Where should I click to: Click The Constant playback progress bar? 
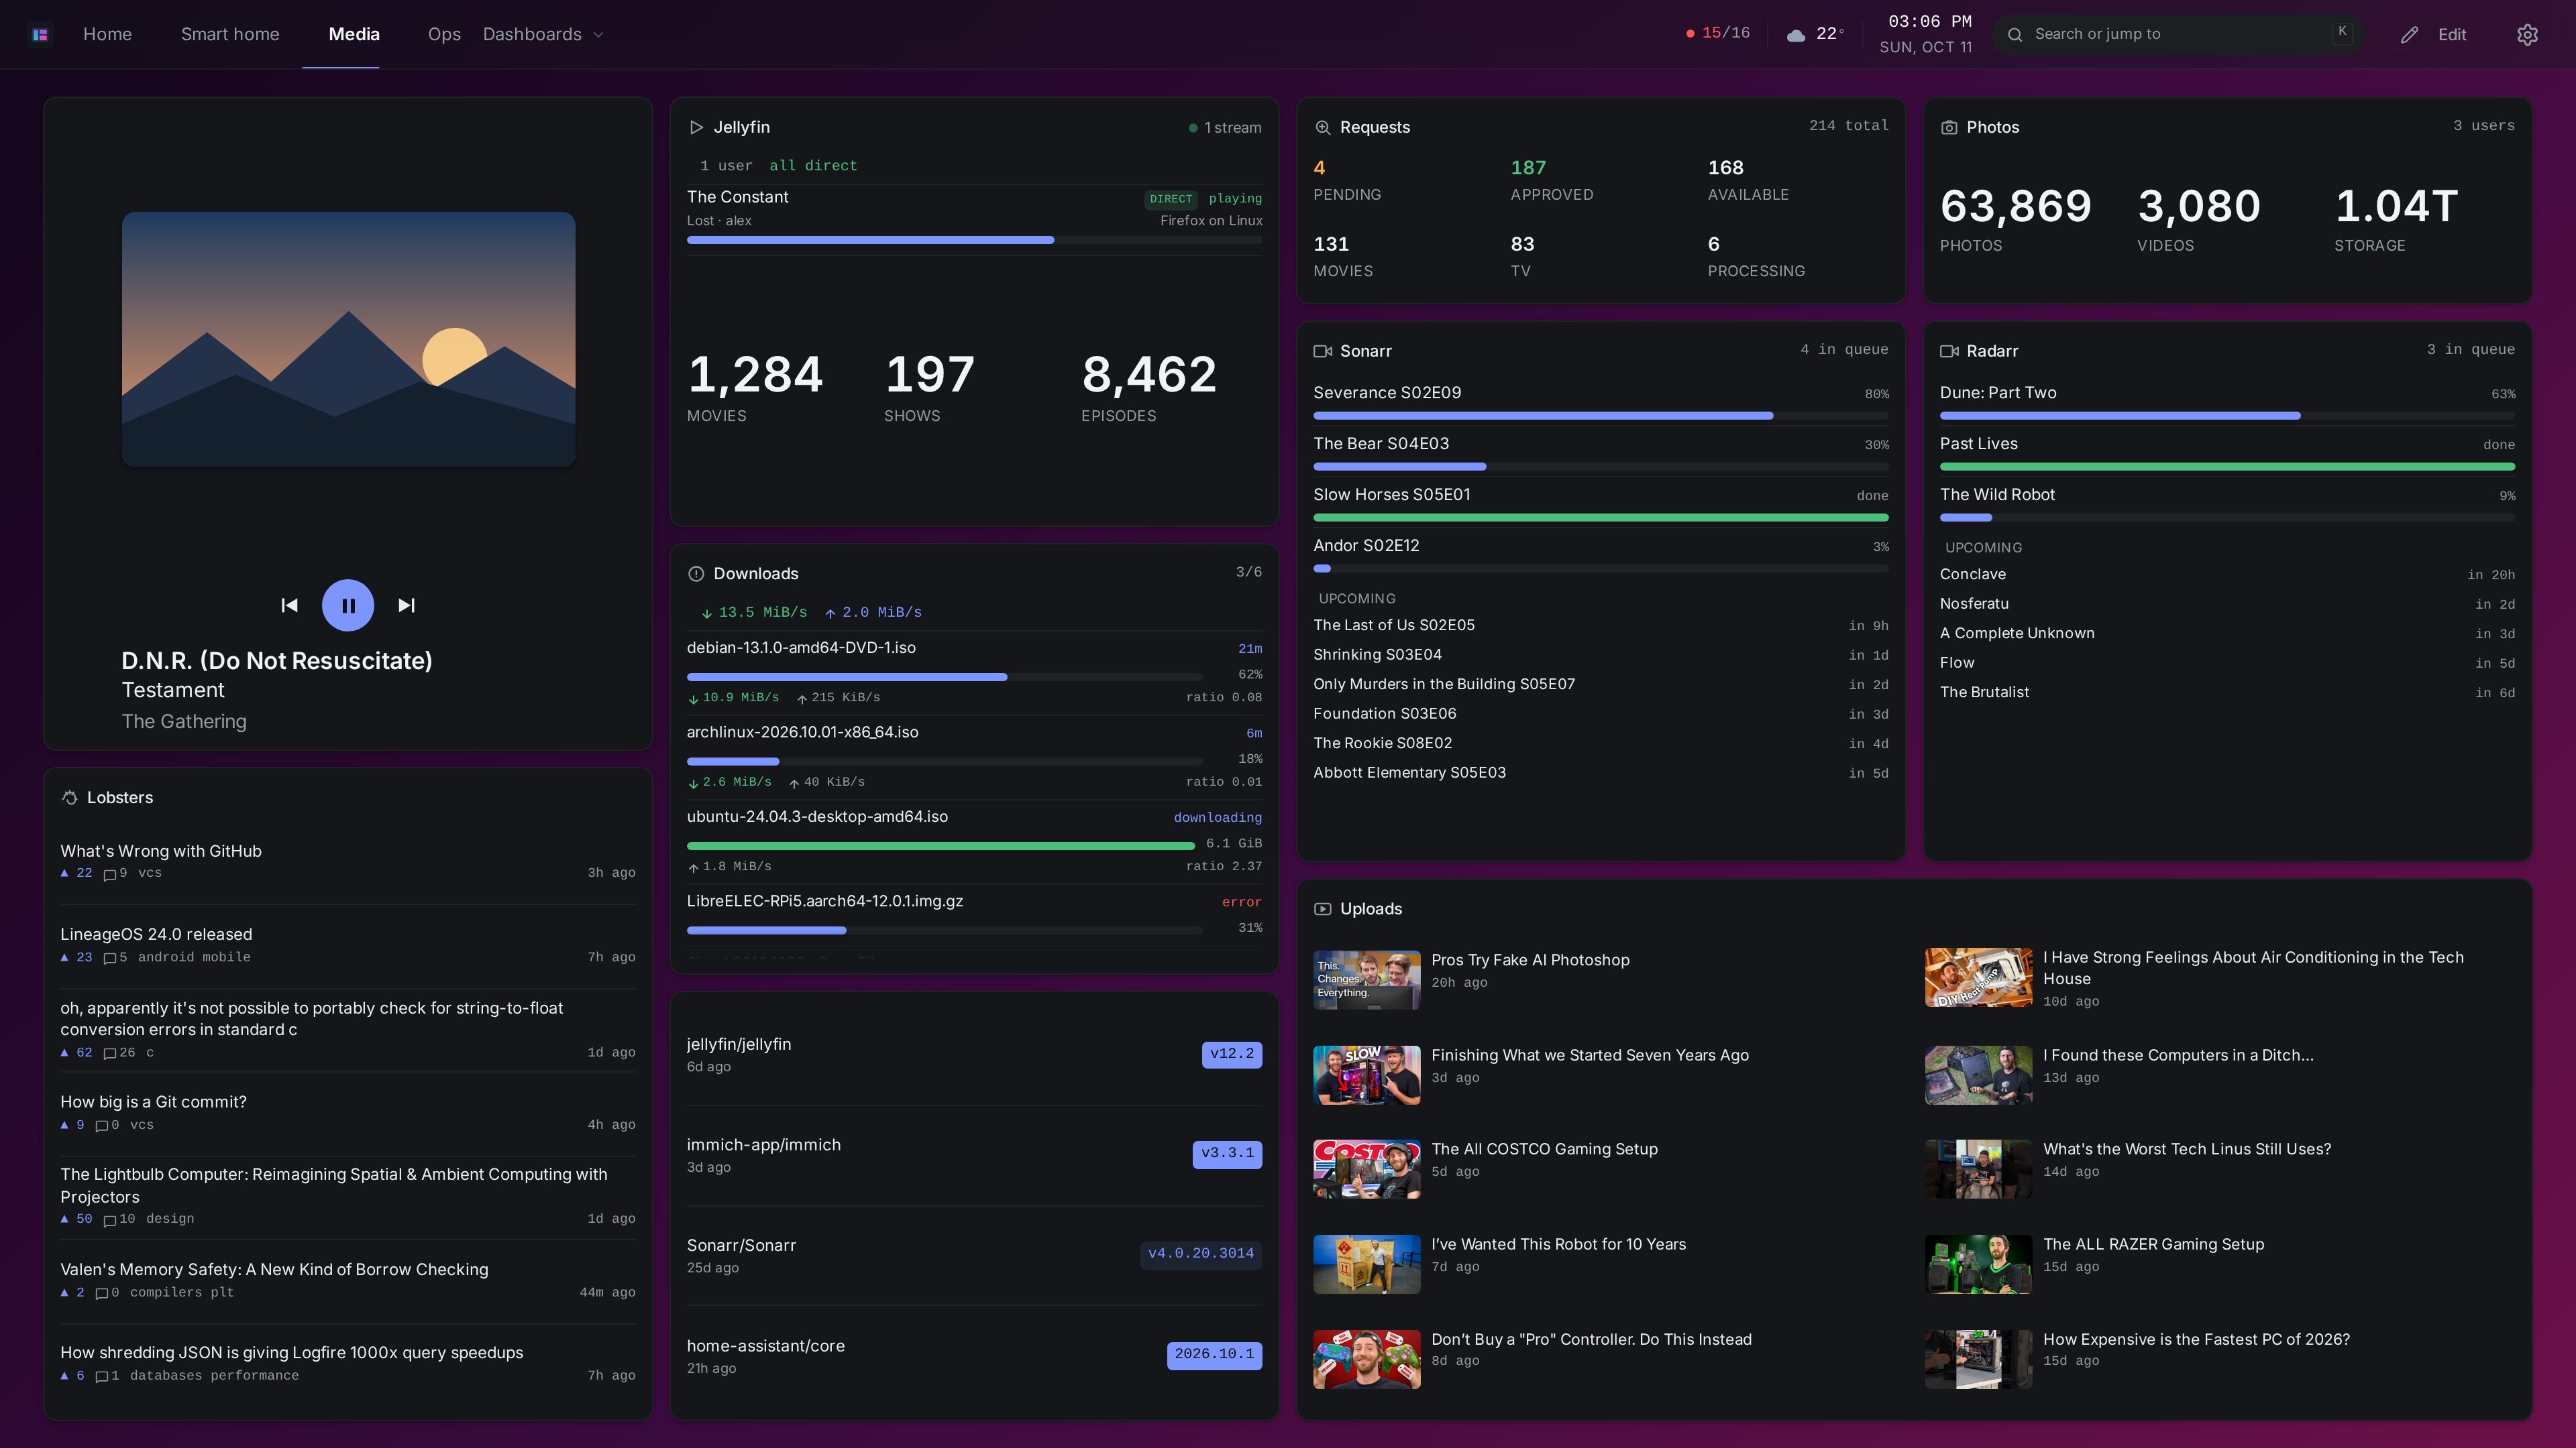(x=974, y=240)
